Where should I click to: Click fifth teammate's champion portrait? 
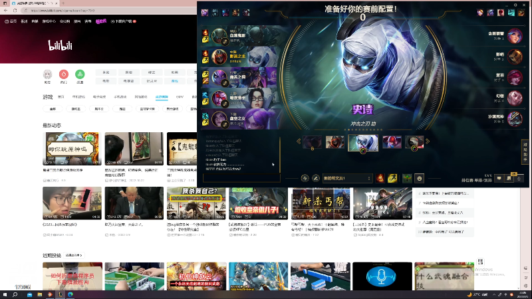(x=219, y=119)
